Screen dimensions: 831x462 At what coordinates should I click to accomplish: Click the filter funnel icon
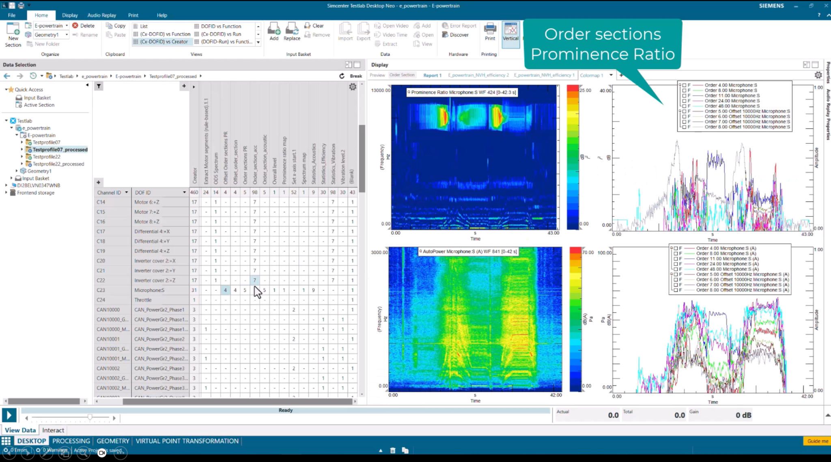click(99, 86)
